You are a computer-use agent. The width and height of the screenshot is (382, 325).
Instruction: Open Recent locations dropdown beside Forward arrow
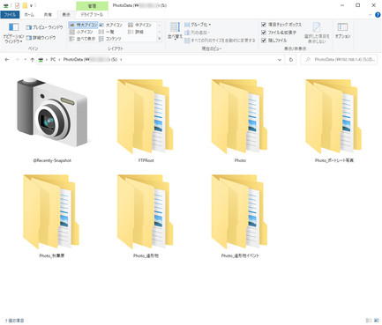click(x=25, y=60)
